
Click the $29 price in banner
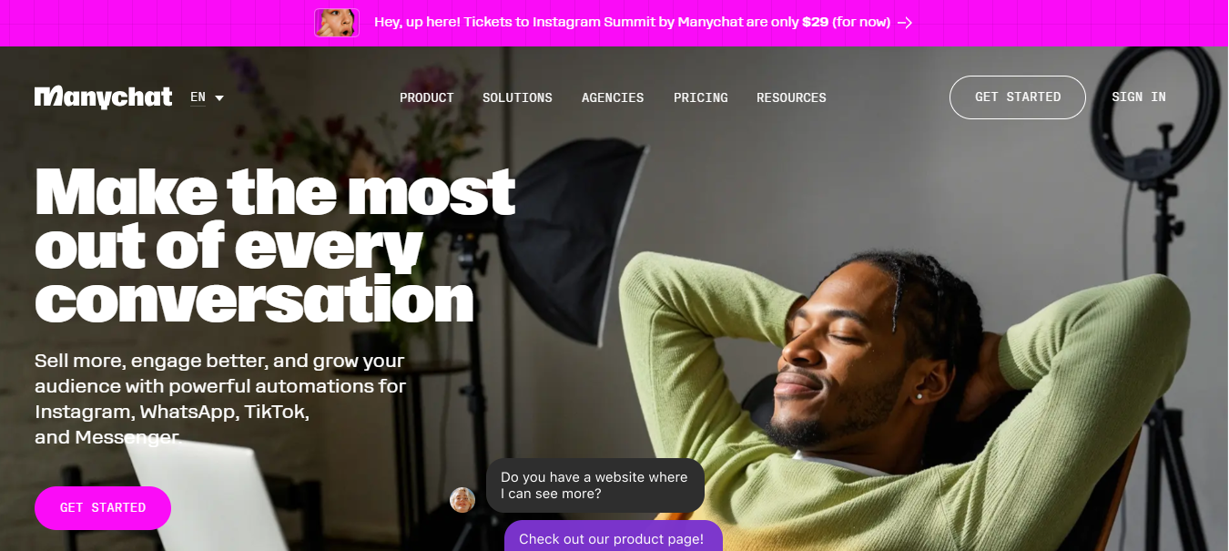click(815, 23)
